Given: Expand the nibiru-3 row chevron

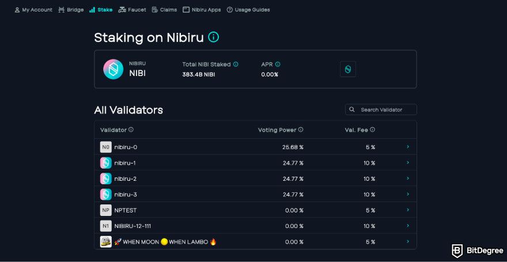Looking at the screenshot, I should pos(408,194).
